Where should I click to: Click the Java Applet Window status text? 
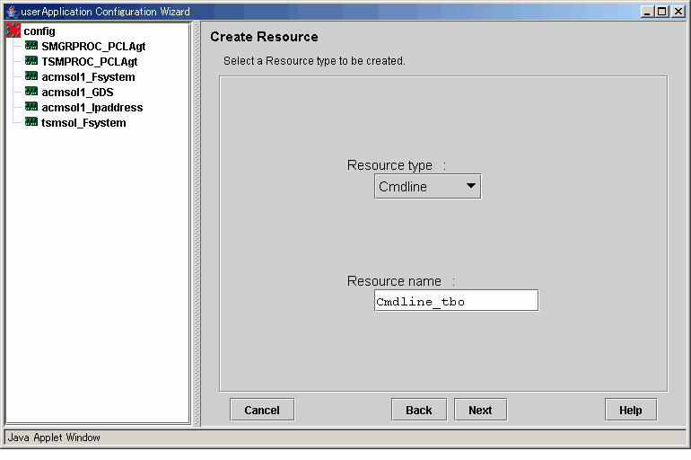(54, 438)
